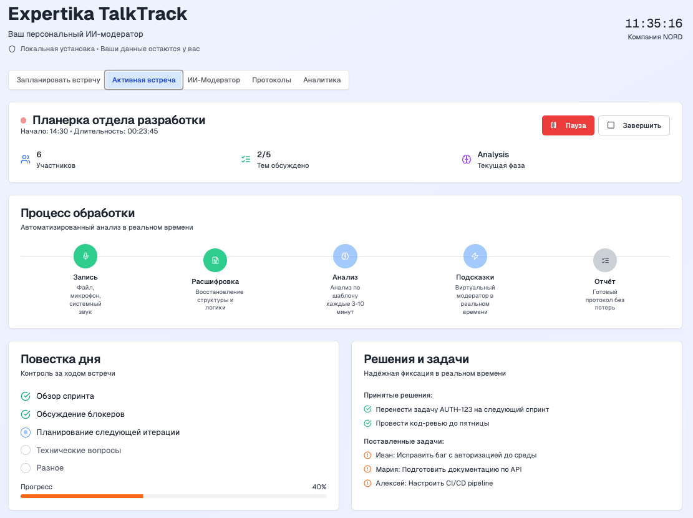Image resolution: width=693 pixels, height=518 pixels.
Task: Click the Analysis current phase text
Action: [501, 160]
